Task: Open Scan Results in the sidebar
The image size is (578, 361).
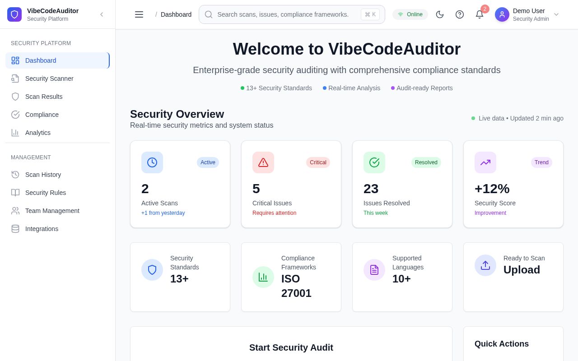Action: 57,97
